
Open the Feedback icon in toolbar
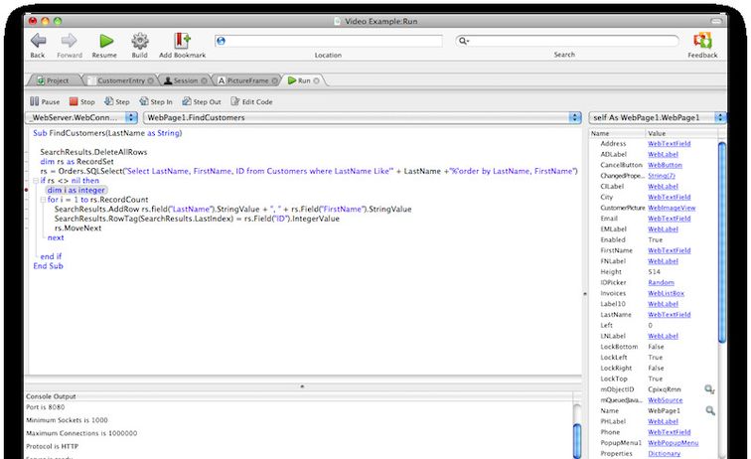coord(702,41)
